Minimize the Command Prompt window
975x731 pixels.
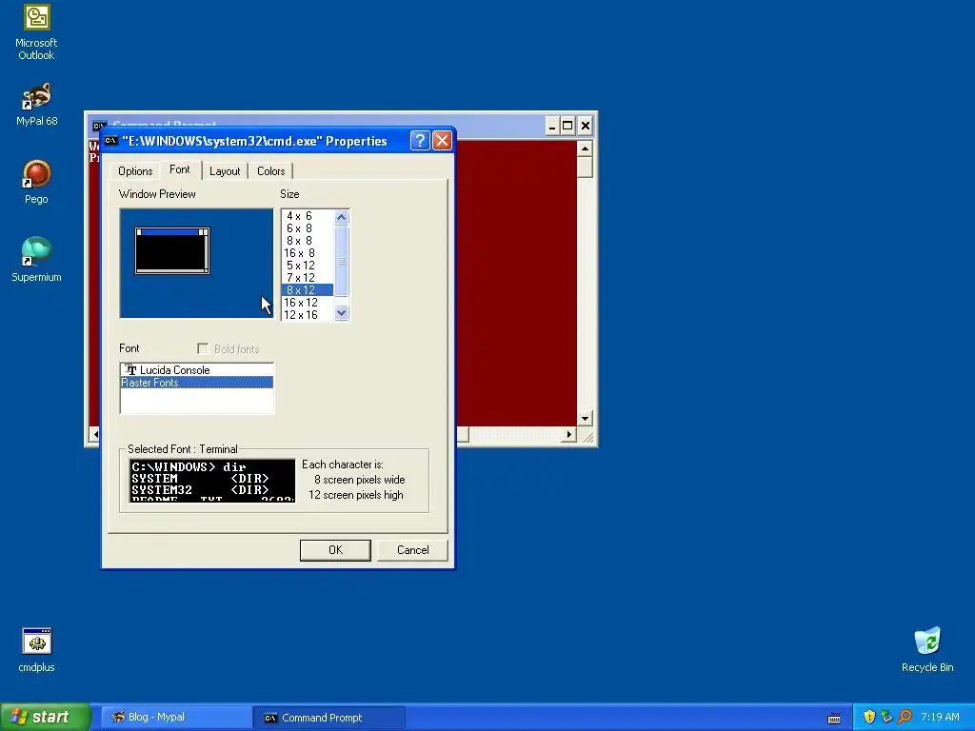(x=552, y=127)
